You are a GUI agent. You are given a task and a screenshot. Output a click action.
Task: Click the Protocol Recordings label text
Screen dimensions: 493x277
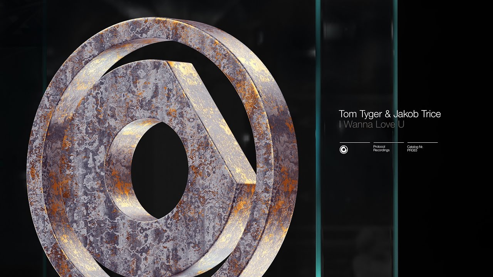[x=382, y=149]
